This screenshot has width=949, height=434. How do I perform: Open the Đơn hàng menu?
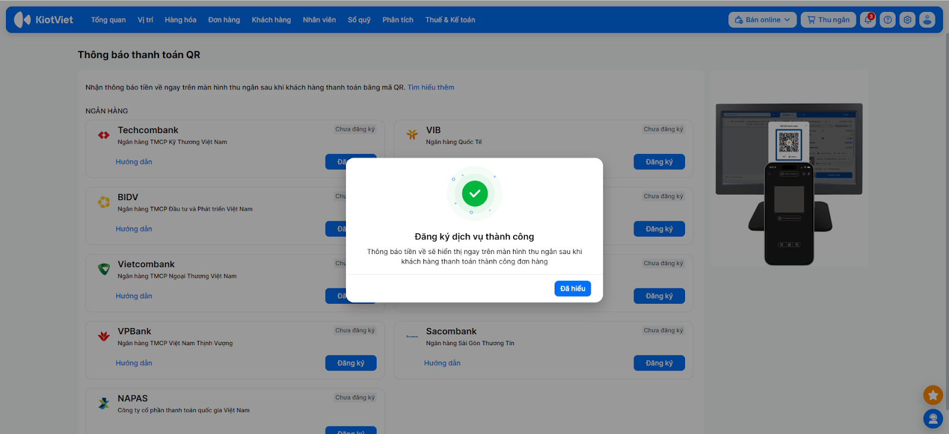224,20
